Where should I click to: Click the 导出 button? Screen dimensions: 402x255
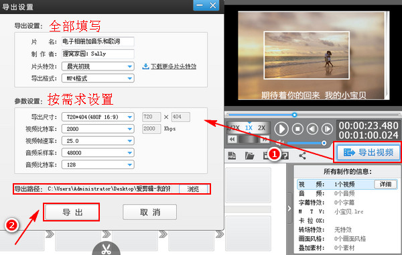click(71, 212)
